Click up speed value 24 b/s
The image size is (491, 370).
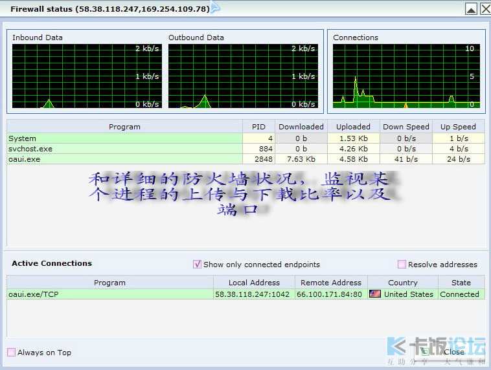coord(459,159)
